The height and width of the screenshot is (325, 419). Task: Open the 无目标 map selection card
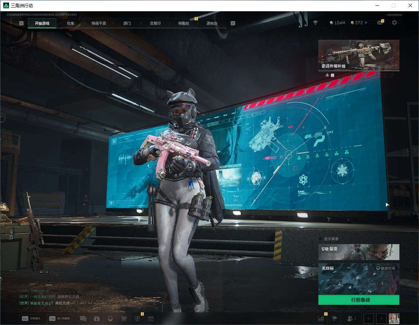pyautogui.click(x=359, y=279)
